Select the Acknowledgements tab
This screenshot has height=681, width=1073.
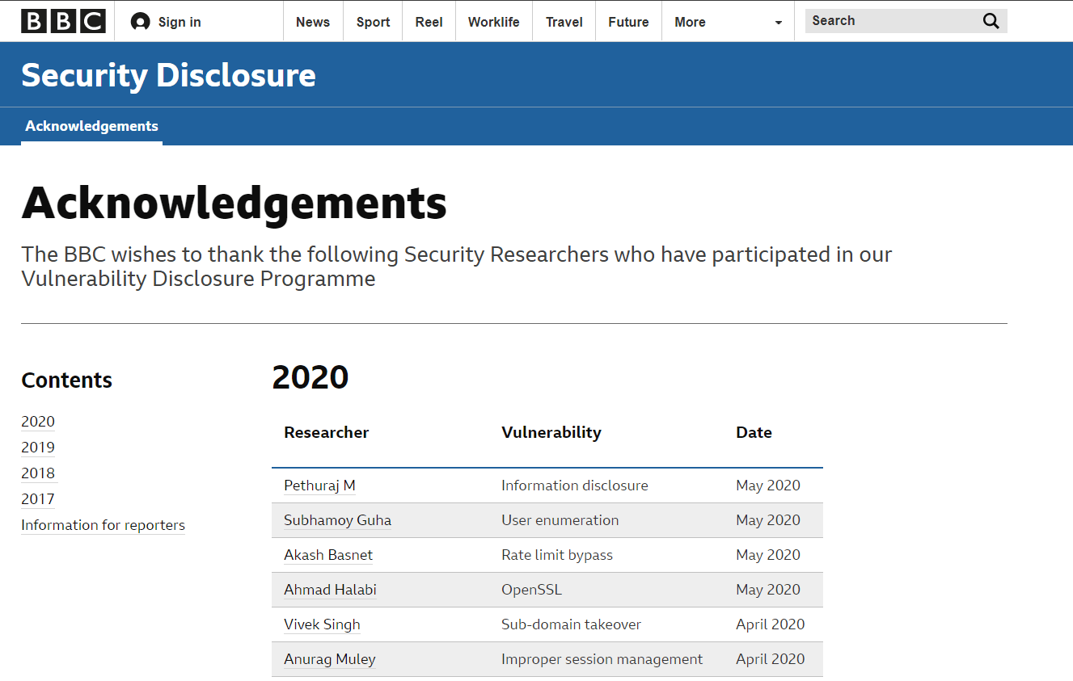point(91,126)
